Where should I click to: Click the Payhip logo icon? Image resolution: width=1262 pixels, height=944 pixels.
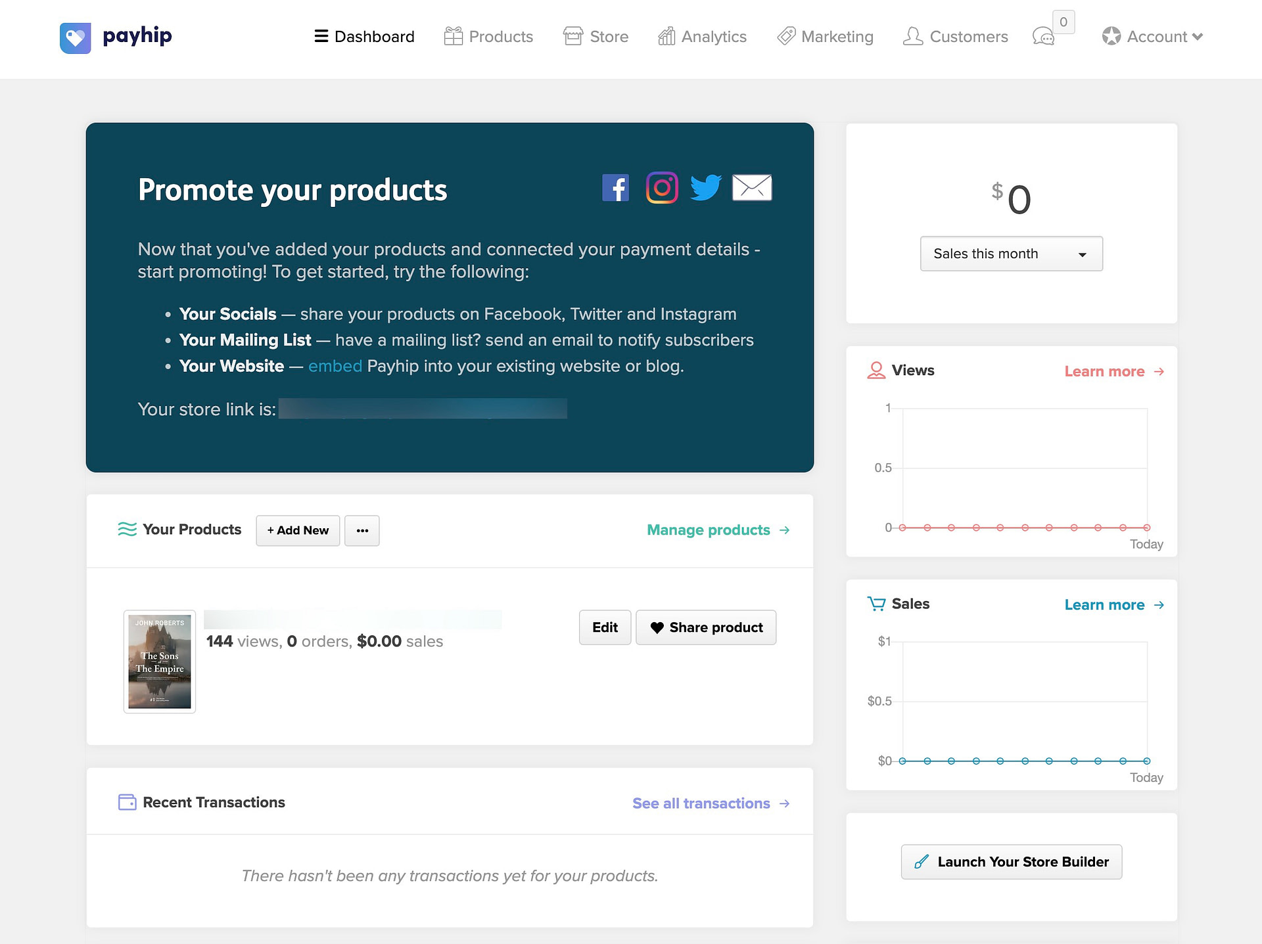75,37
